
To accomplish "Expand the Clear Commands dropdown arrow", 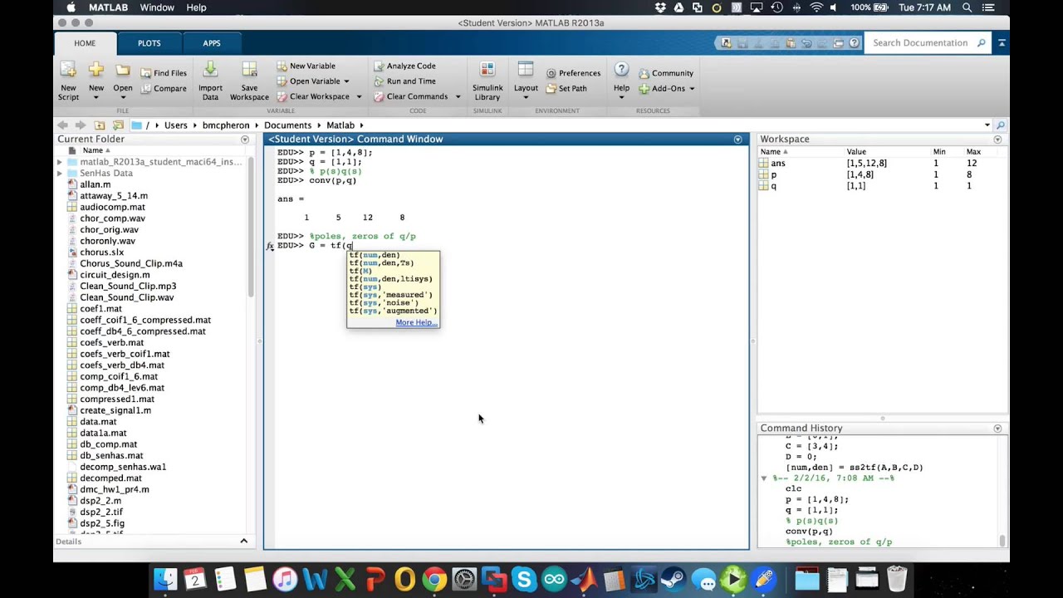I will pyautogui.click(x=458, y=96).
